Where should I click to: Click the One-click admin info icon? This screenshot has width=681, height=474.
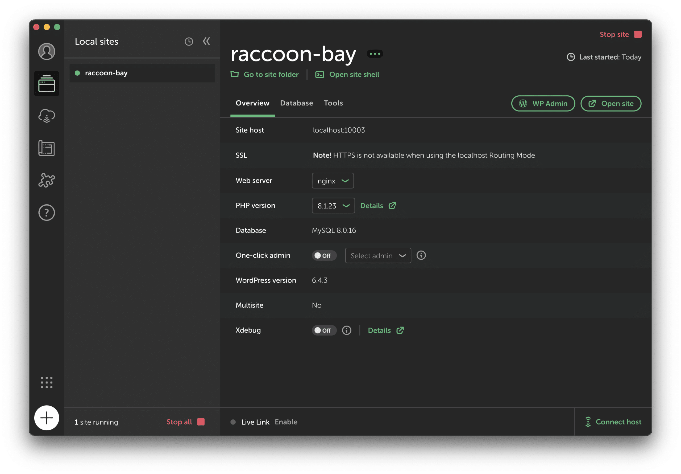point(421,255)
